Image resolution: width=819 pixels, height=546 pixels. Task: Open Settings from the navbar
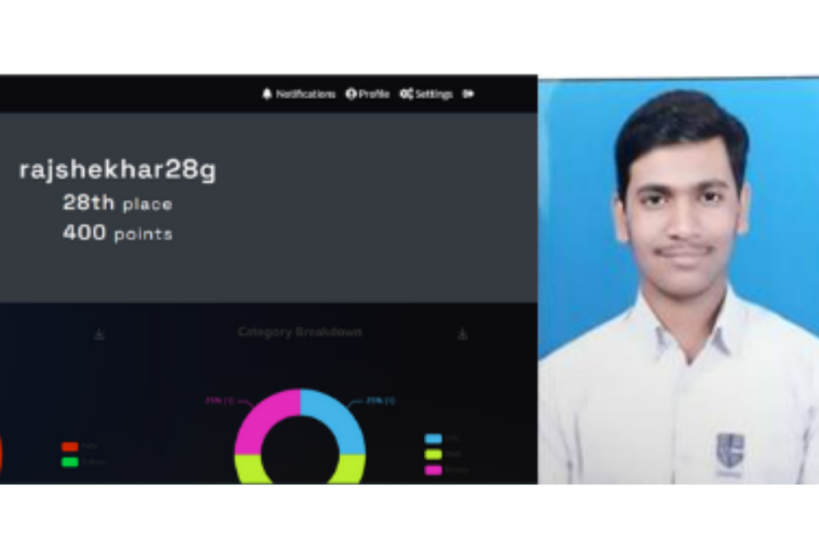coord(426,94)
